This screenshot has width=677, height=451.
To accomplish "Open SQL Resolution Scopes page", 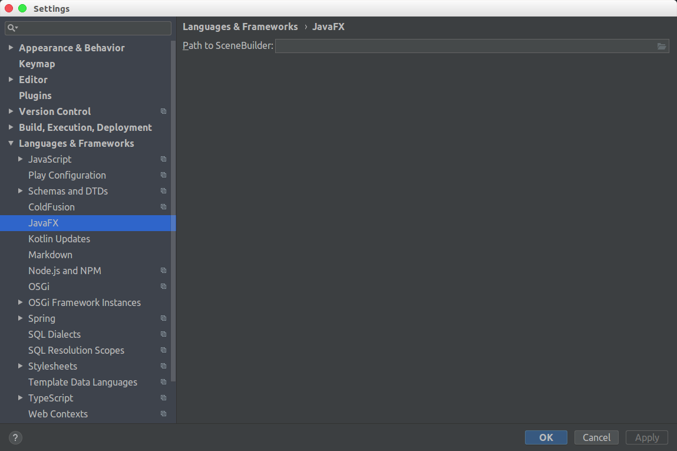I will (x=77, y=350).
